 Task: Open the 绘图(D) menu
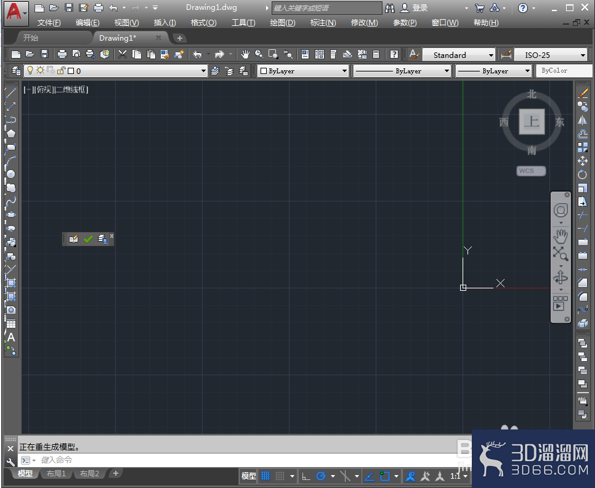pos(282,23)
